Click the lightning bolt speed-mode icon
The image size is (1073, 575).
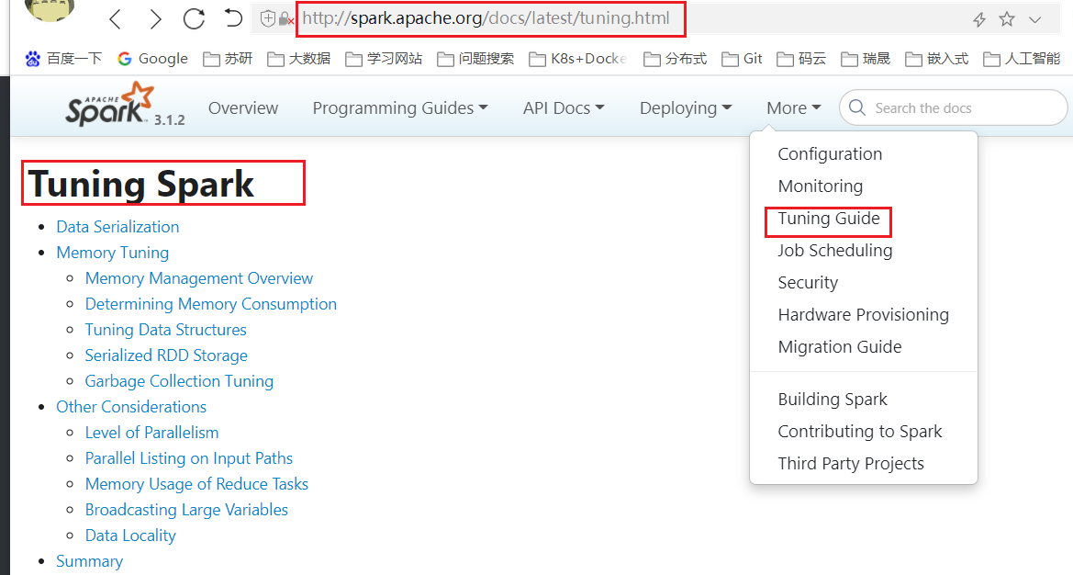click(x=979, y=19)
